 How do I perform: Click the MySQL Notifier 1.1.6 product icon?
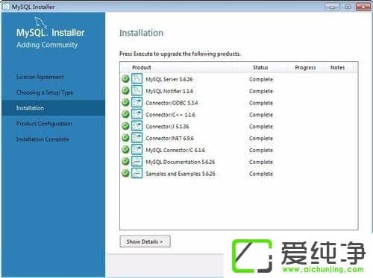coord(137,90)
